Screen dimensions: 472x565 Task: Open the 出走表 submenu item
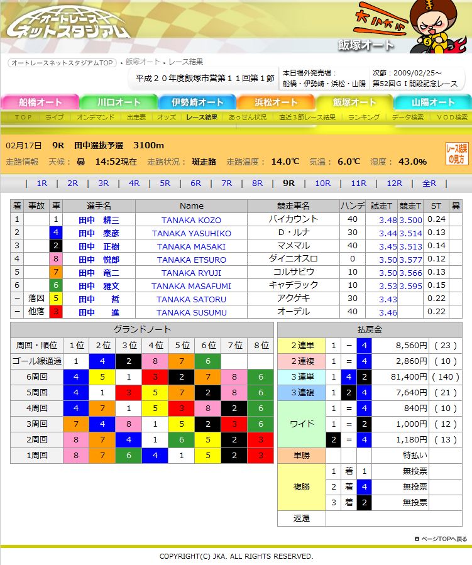click(x=136, y=117)
